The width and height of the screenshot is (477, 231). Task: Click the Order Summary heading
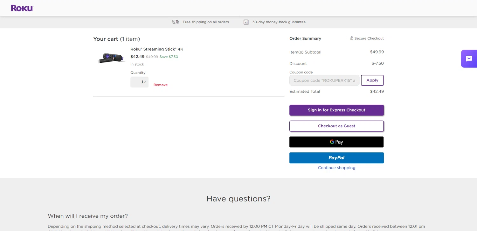[x=305, y=38]
